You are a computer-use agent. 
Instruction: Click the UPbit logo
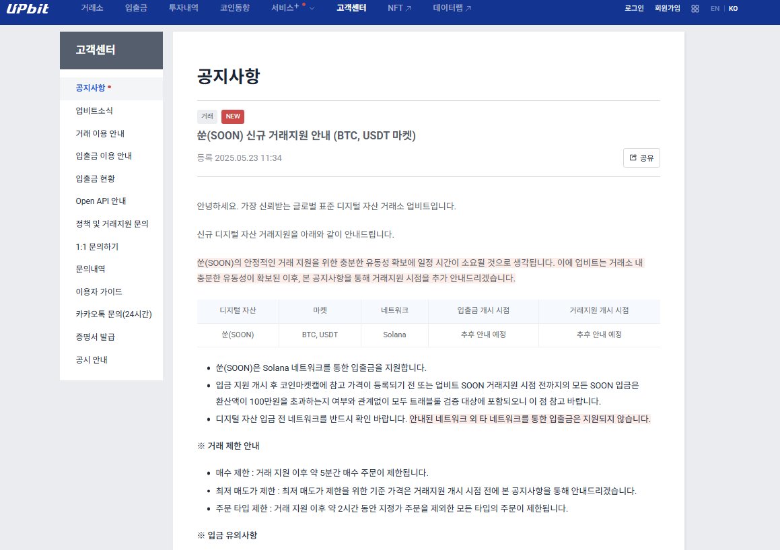[28, 9]
